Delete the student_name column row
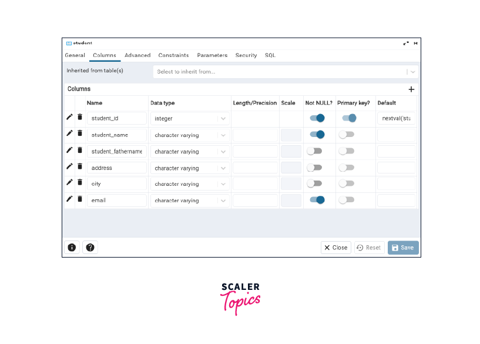Viewport: 480px width, 344px height. coord(80,134)
